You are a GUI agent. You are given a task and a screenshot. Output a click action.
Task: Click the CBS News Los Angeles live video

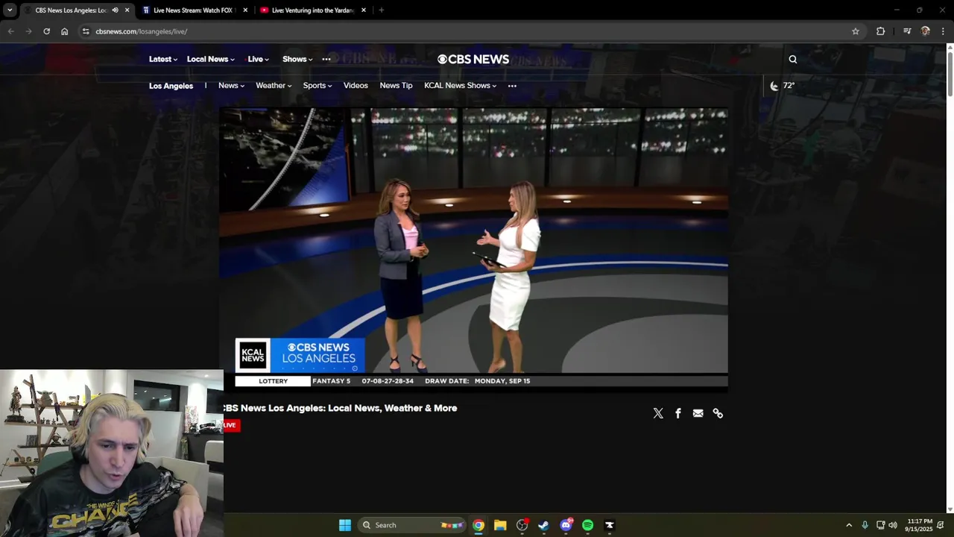[474, 248]
